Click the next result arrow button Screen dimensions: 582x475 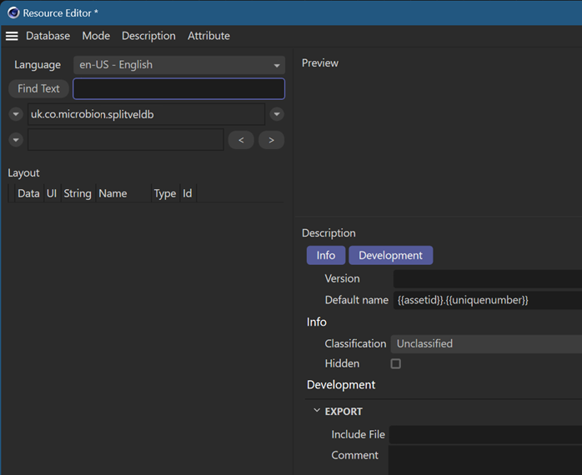(x=271, y=140)
